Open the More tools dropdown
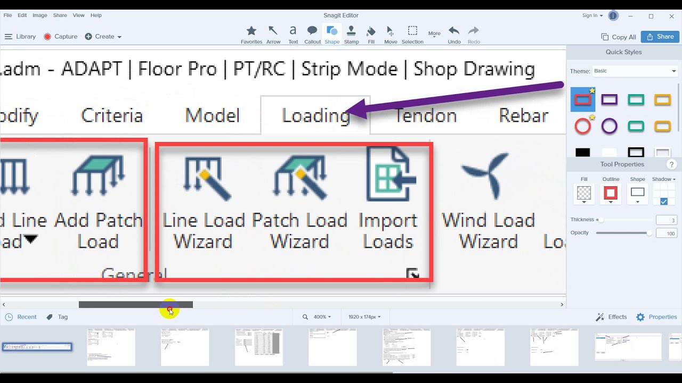The image size is (682, 383). [434, 34]
